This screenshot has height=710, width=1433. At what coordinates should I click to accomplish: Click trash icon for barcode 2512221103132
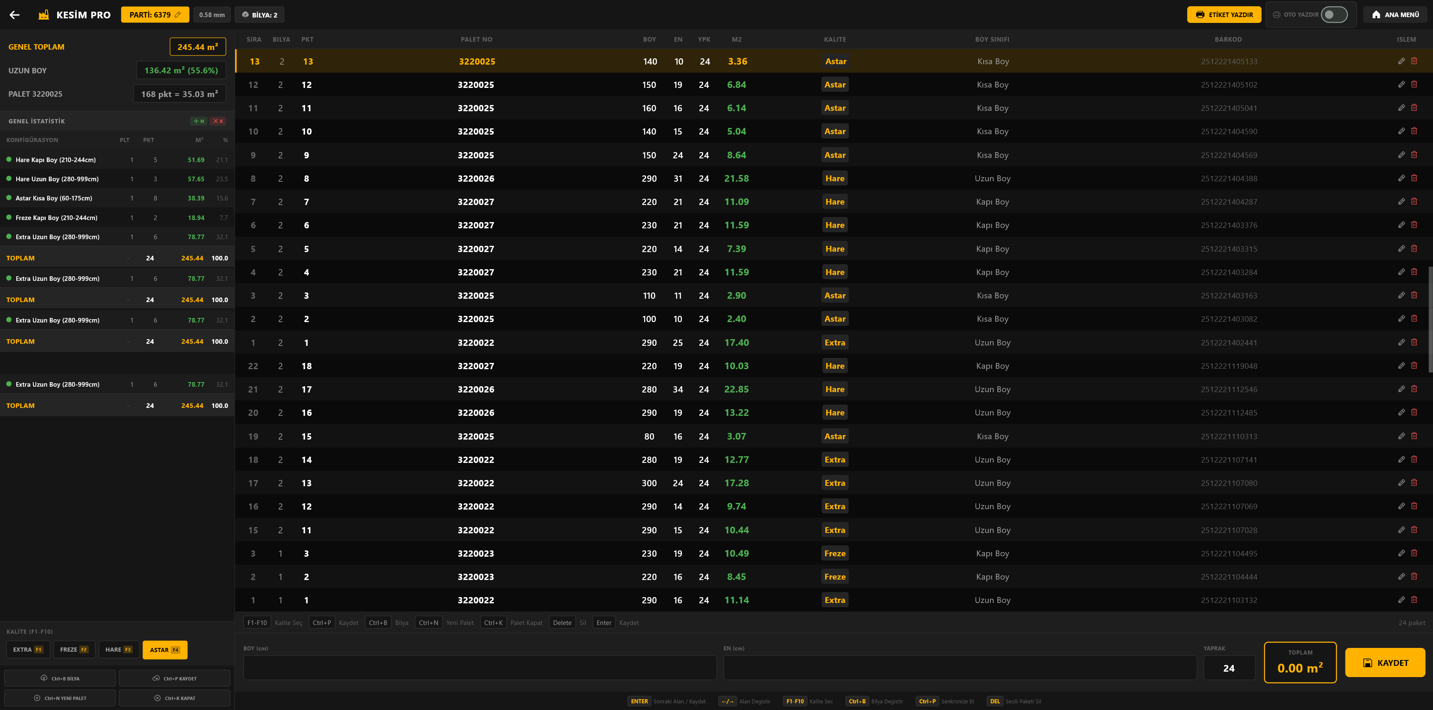coord(1414,600)
